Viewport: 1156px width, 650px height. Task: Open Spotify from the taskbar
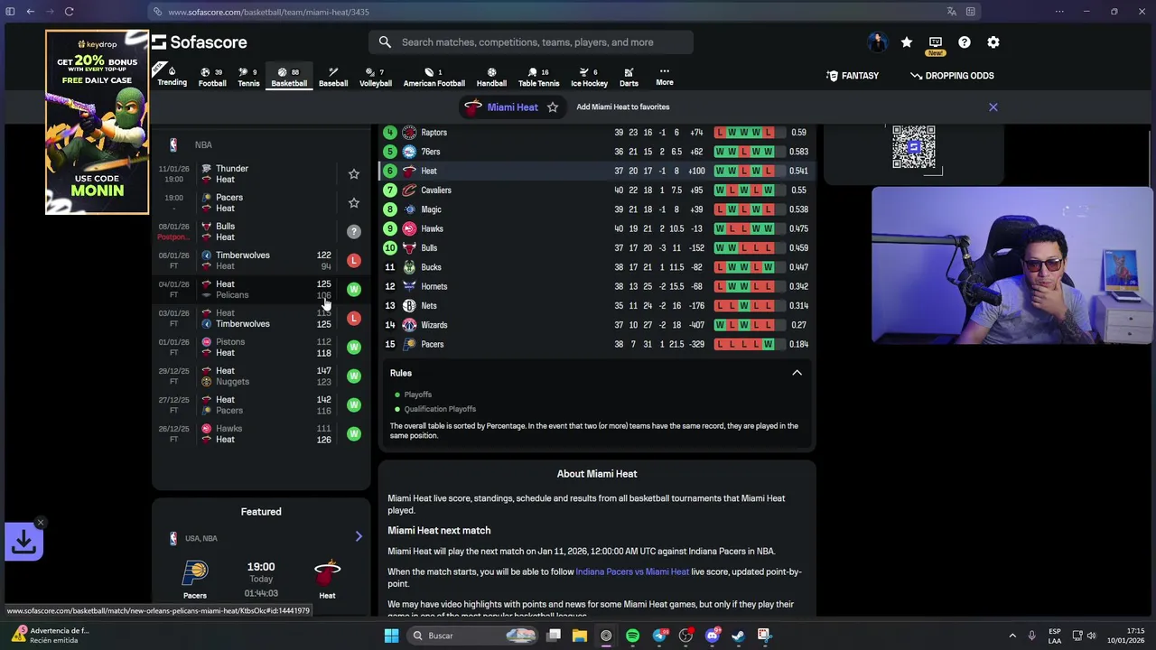(632, 636)
